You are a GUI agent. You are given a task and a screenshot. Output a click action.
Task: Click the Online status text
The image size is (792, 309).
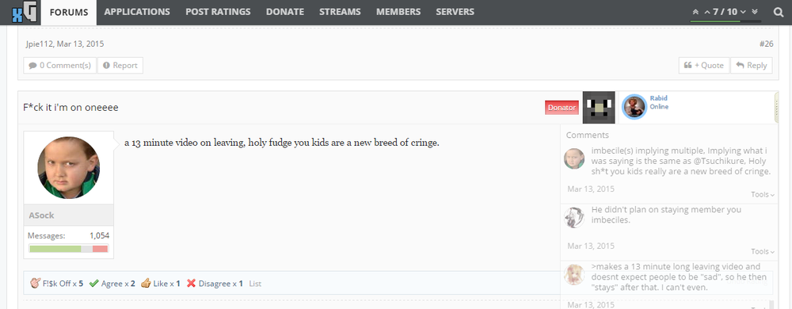click(659, 106)
